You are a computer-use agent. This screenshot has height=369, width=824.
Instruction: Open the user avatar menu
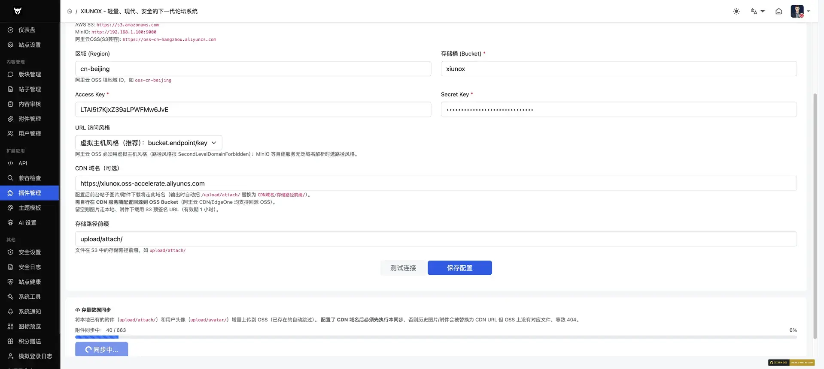pyautogui.click(x=800, y=11)
